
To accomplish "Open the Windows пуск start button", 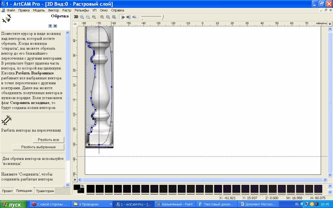I will click(x=13, y=204).
